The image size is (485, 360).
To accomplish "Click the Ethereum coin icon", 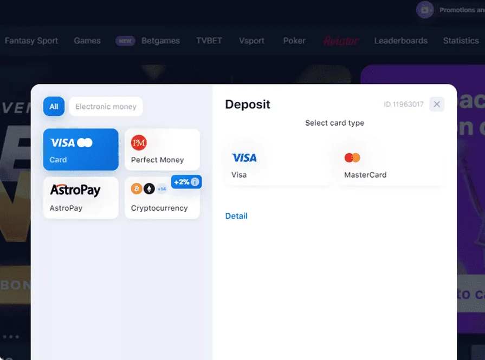I will point(149,188).
